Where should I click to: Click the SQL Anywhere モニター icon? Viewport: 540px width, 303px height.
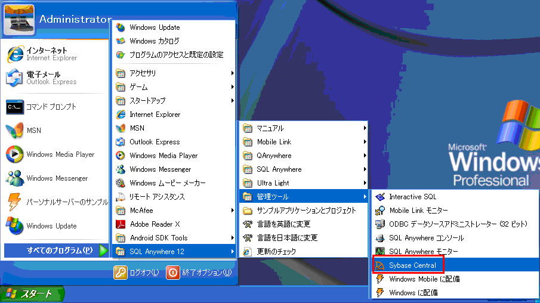[379, 252]
